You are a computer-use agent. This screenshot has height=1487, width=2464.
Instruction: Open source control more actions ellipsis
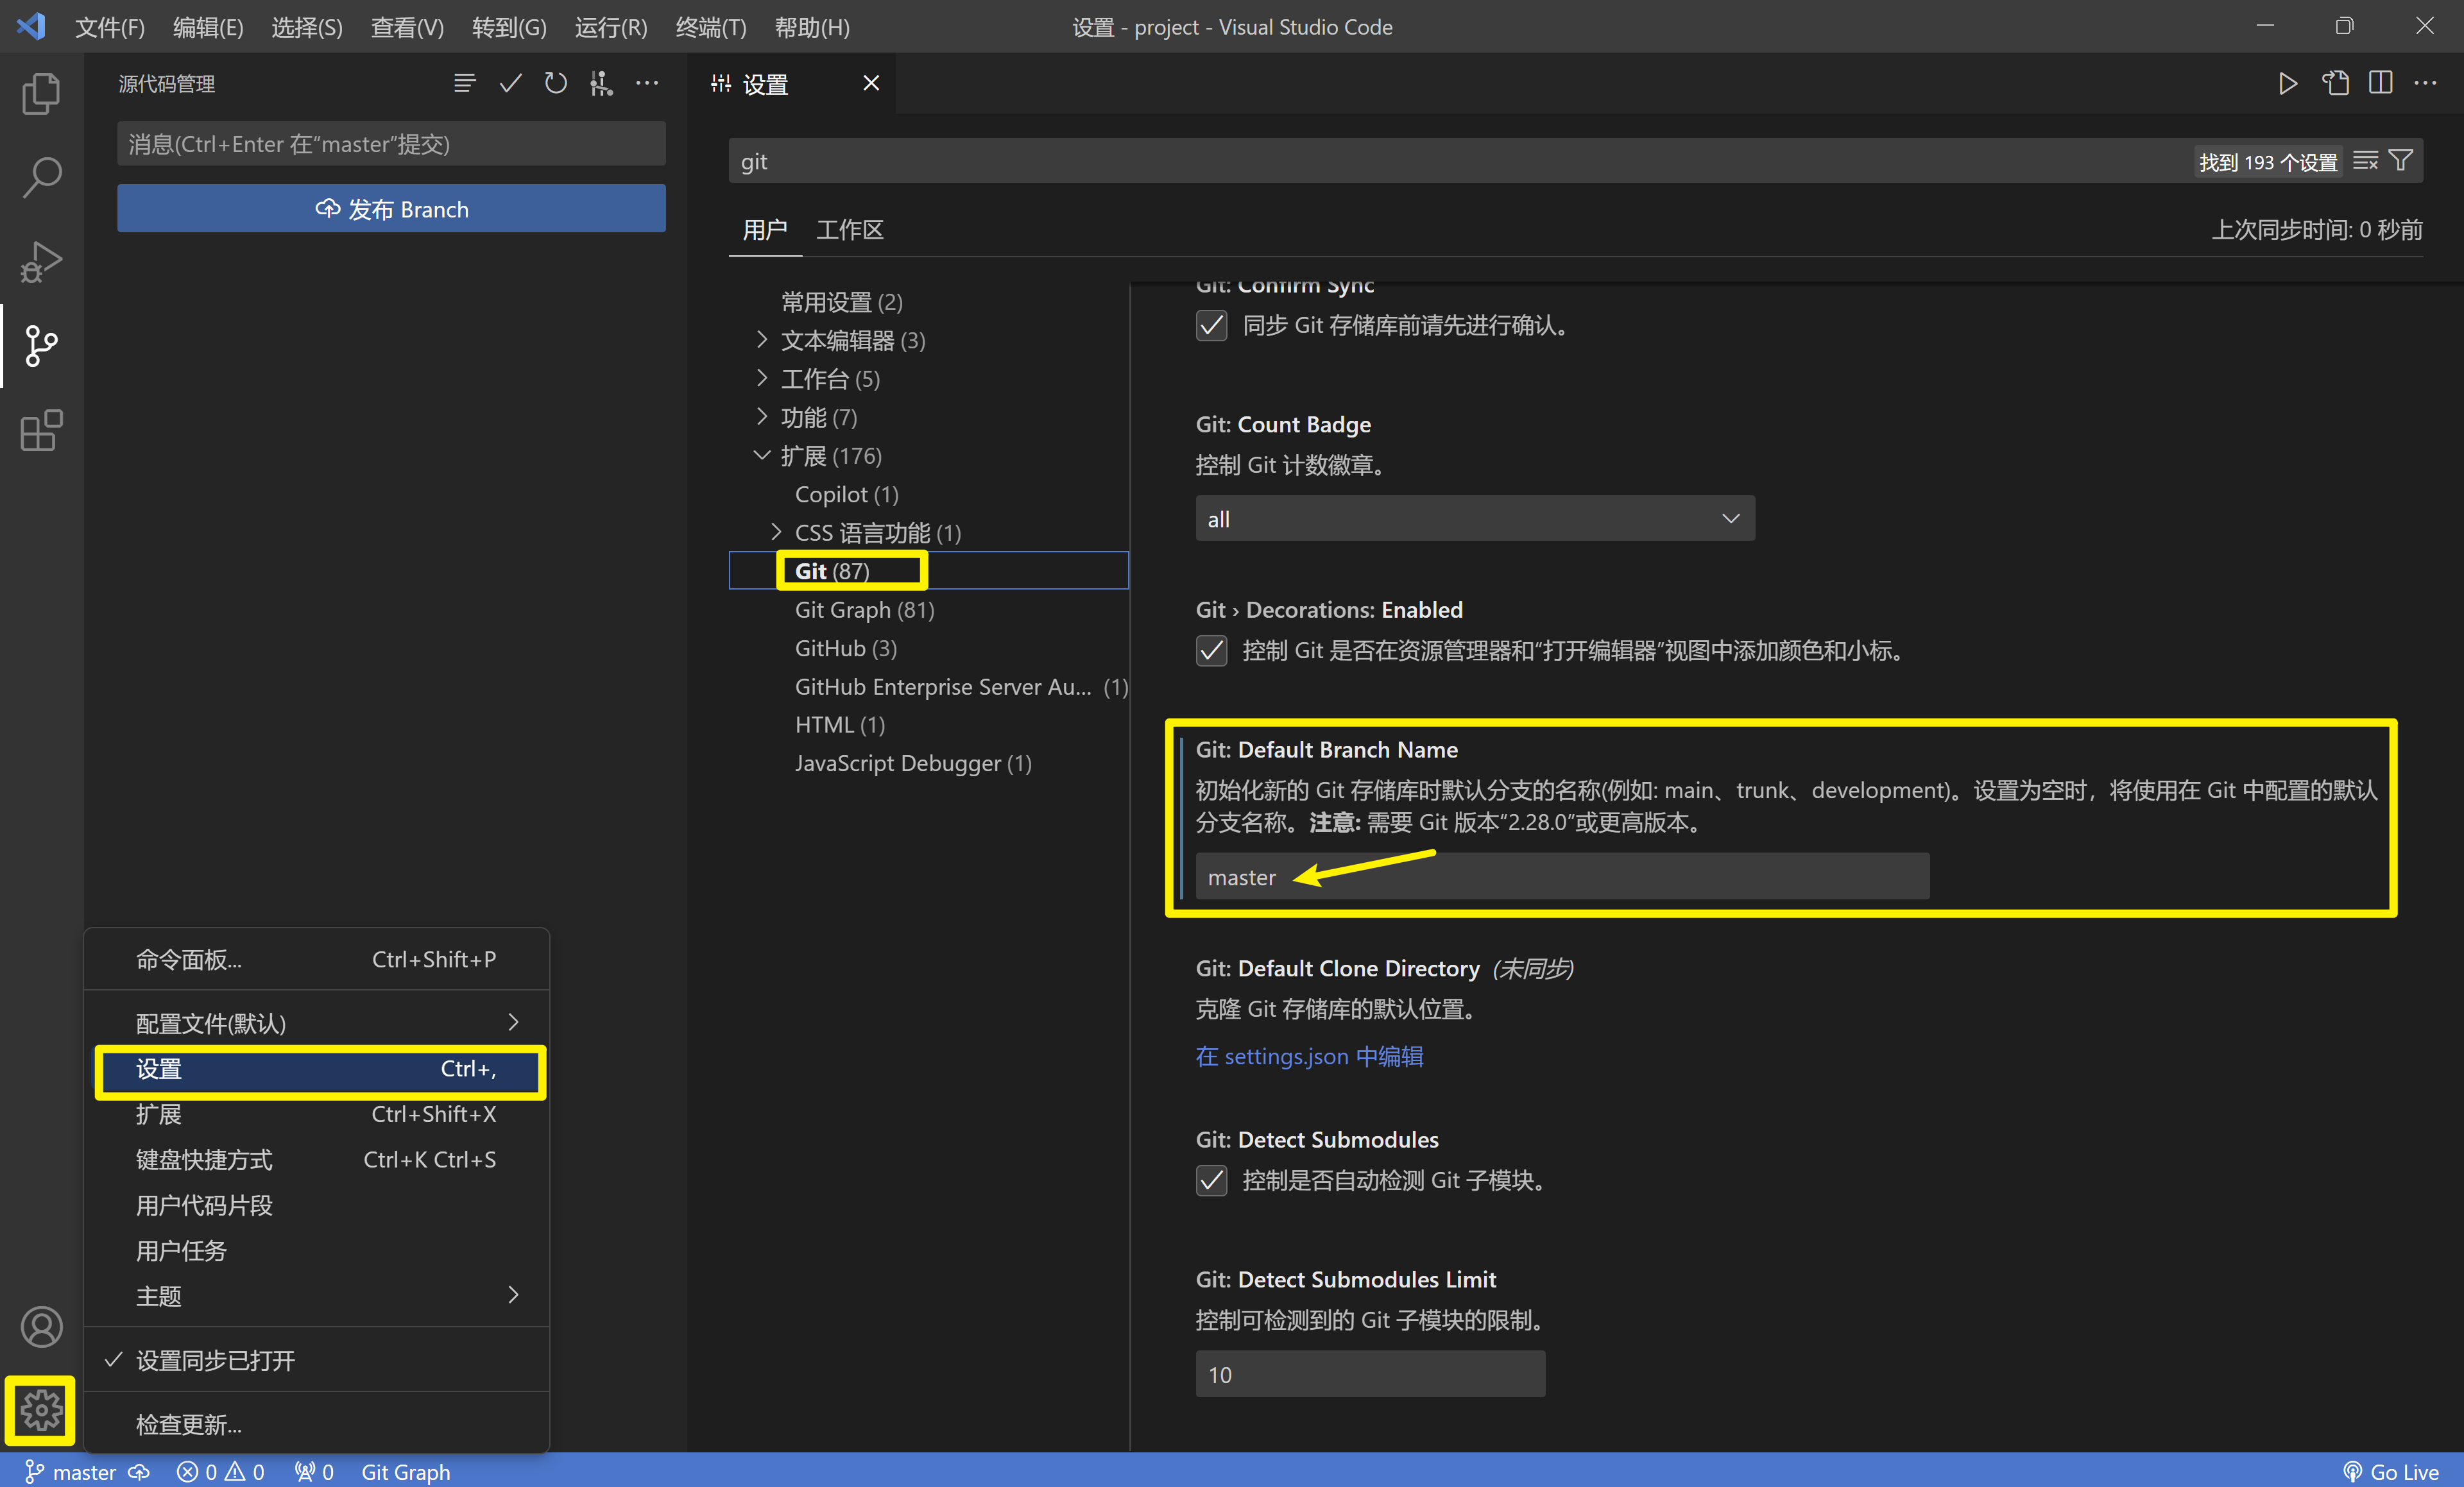pyautogui.click(x=647, y=83)
